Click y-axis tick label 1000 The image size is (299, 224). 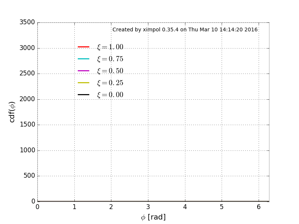[28, 150]
